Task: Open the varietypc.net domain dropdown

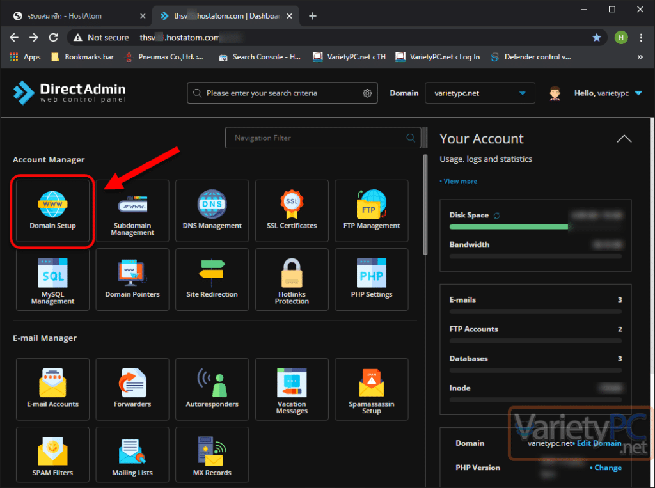Action: tap(480, 93)
